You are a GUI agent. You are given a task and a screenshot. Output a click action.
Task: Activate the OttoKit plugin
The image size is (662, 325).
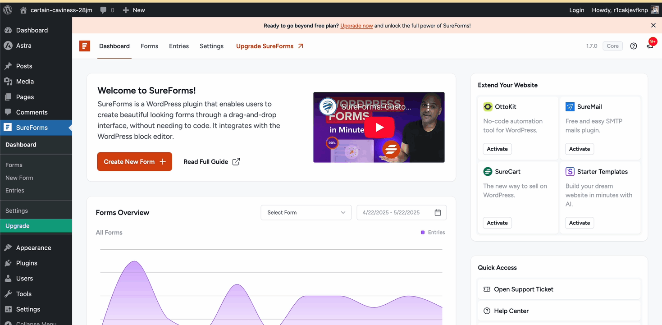(x=497, y=149)
